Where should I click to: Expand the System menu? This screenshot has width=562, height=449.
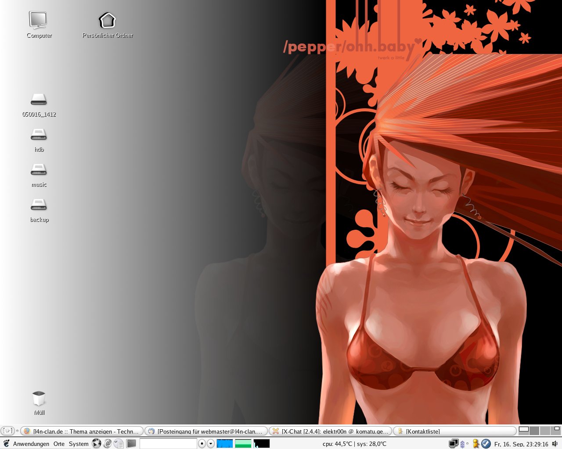coord(79,444)
